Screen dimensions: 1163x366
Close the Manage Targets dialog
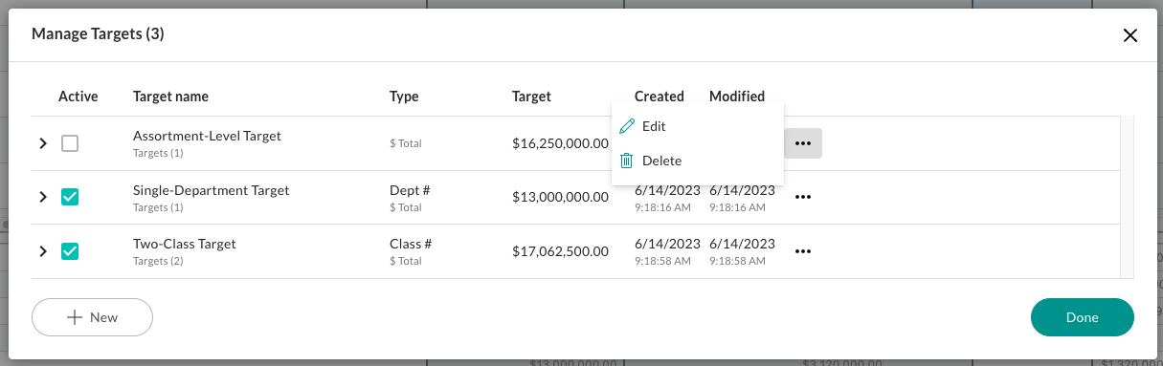tap(1130, 35)
